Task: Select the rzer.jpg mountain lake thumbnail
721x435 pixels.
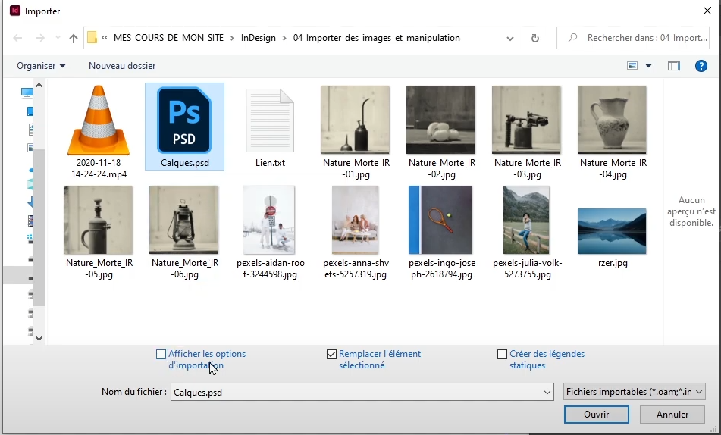Action: point(612,231)
